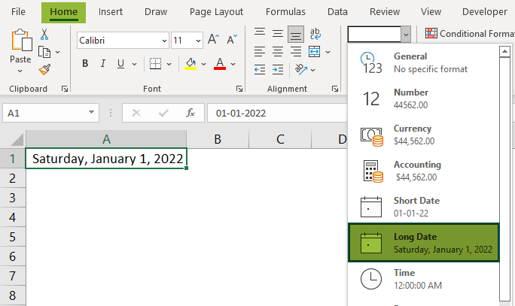Toggle Bottom Align icon
This screenshot has height=306, width=515.
point(296,34)
